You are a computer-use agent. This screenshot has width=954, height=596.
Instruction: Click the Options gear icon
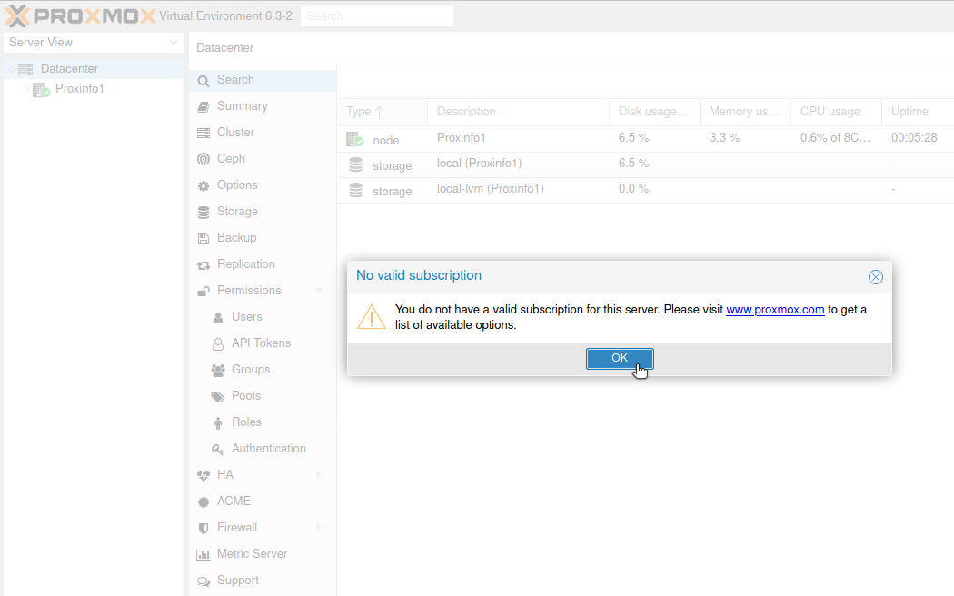(x=204, y=186)
